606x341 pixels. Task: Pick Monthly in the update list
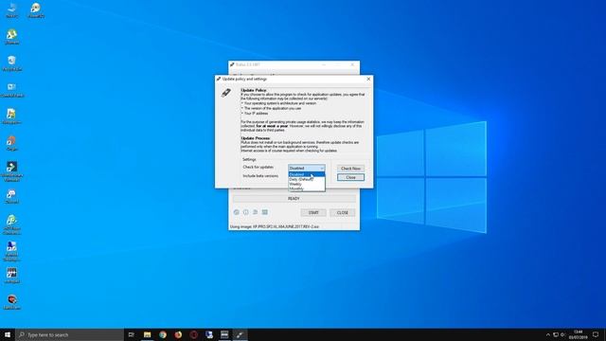307,188
